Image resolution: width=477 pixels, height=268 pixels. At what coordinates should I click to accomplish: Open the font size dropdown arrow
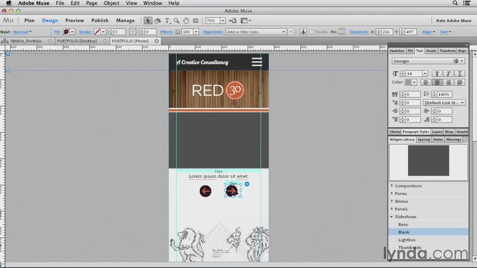tap(425, 74)
